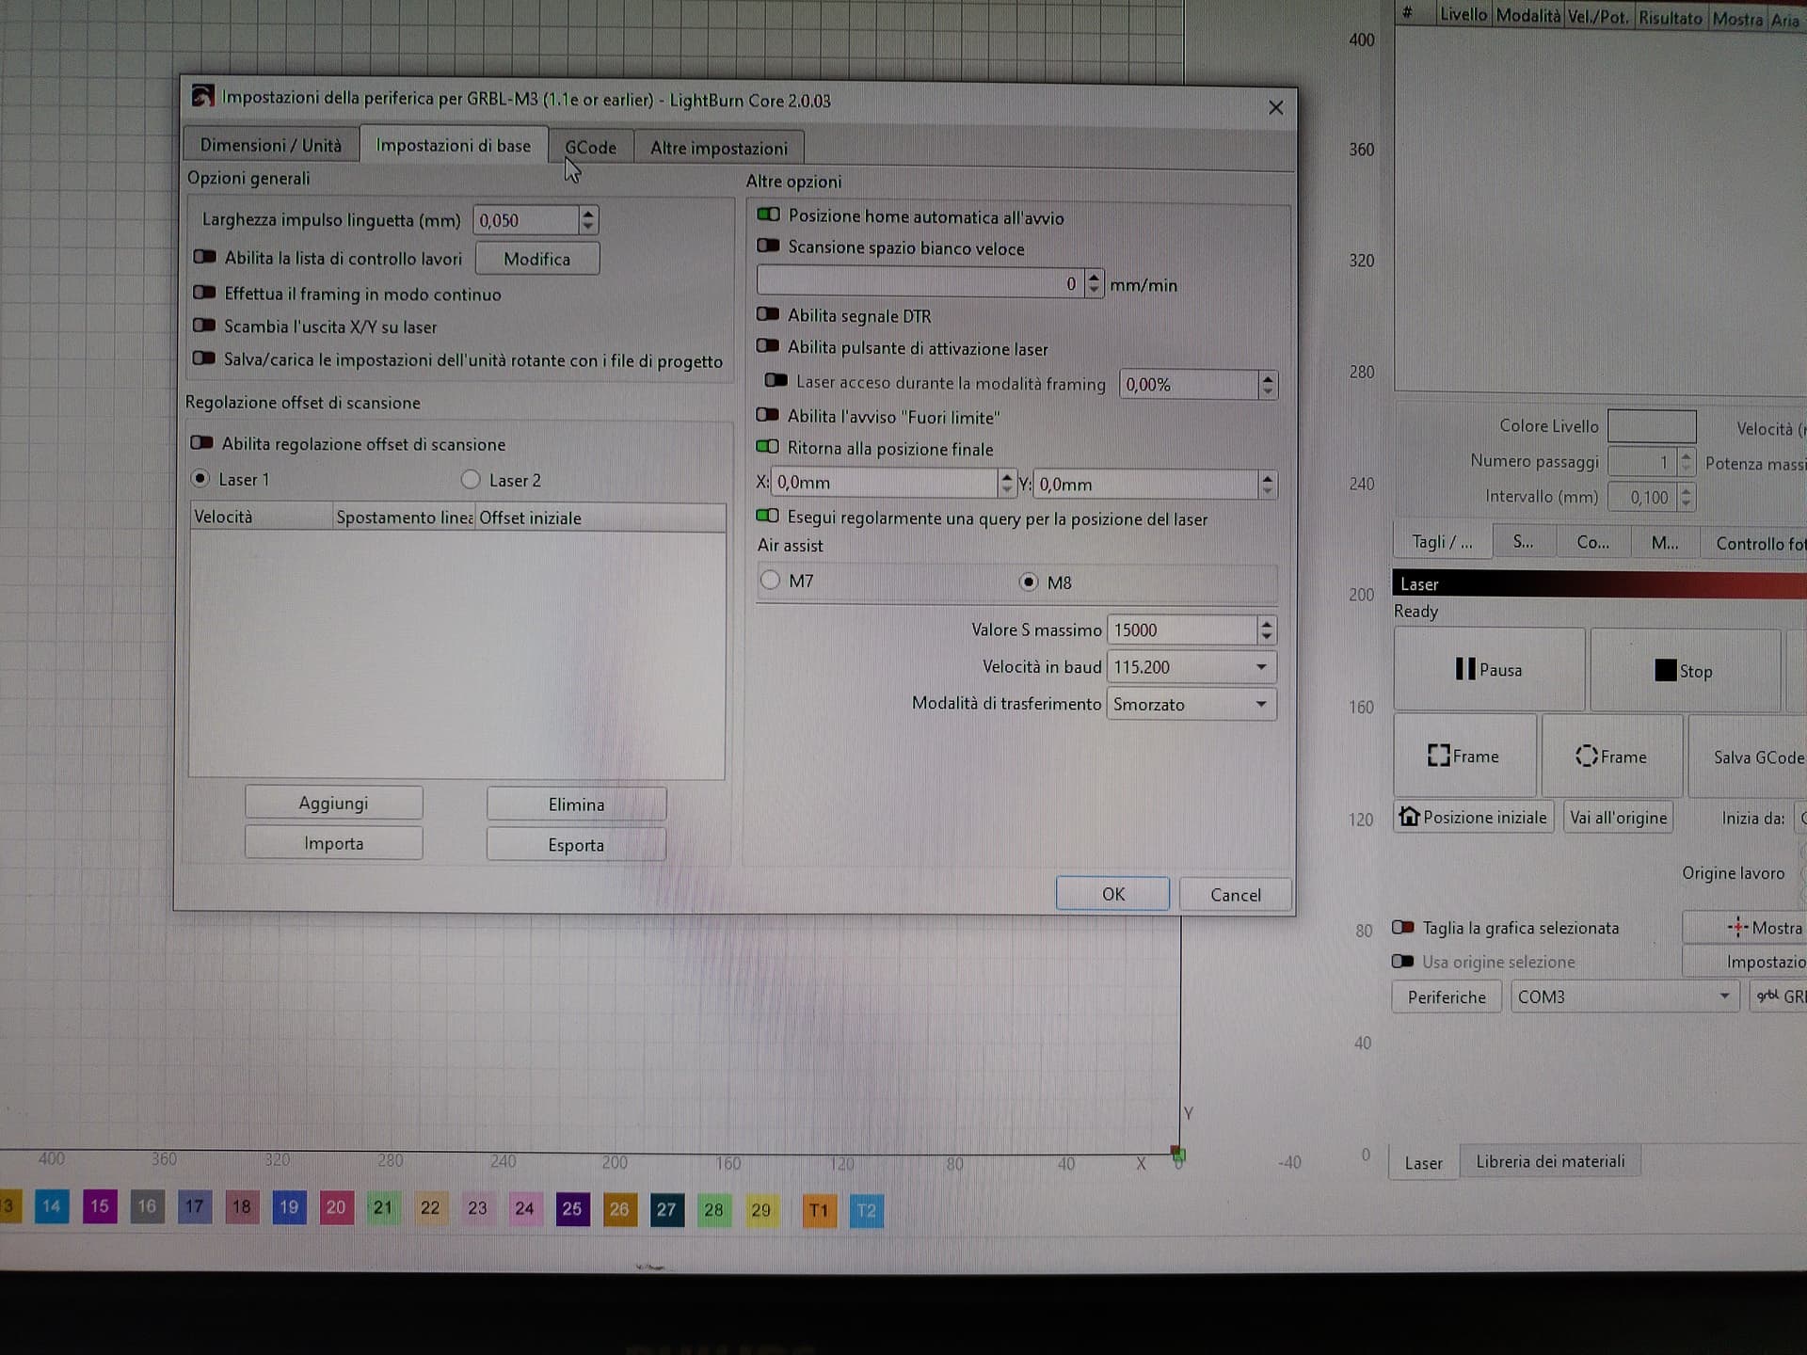This screenshot has height=1355, width=1807.
Task: Enable Abilita segnale DTR switch
Action: point(768,314)
